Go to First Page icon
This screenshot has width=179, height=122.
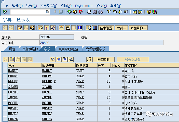[109, 12]
